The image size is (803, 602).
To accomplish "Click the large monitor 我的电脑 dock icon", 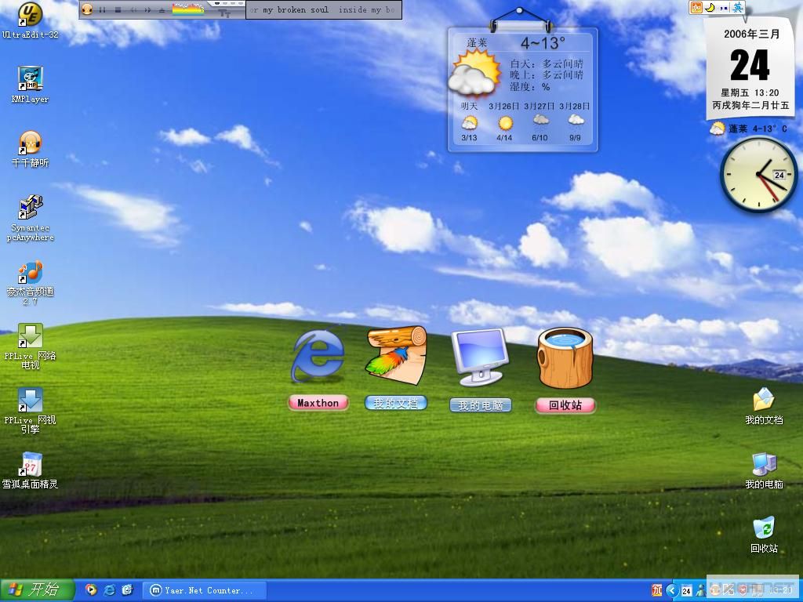I will (481, 357).
